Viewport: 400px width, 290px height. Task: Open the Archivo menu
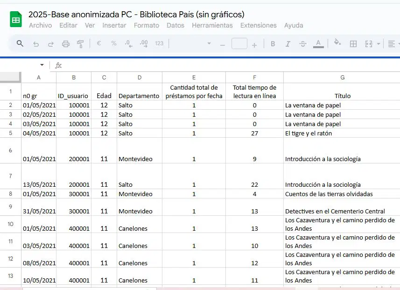[x=40, y=25]
